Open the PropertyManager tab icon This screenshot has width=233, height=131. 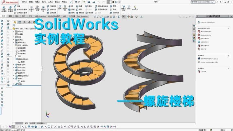click(x=19, y=22)
